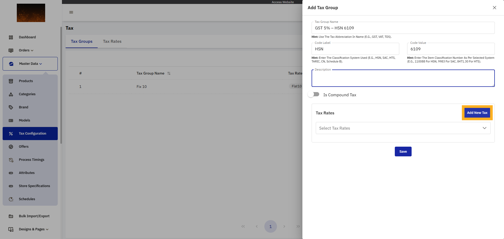Click the Process Timings icon
504x239 pixels.
coord(11,160)
